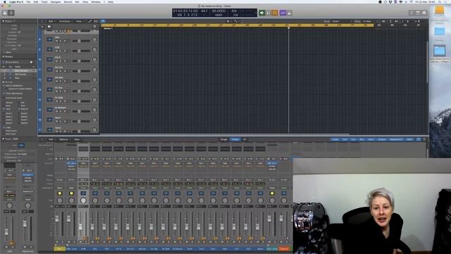This screenshot has height=254, width=451.
Task: Click the vertical auto zoom button
Action: click(x=390, y=21)
